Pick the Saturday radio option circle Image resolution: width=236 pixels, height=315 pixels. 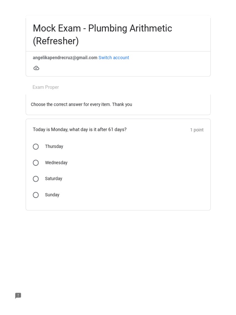(36, 179)
